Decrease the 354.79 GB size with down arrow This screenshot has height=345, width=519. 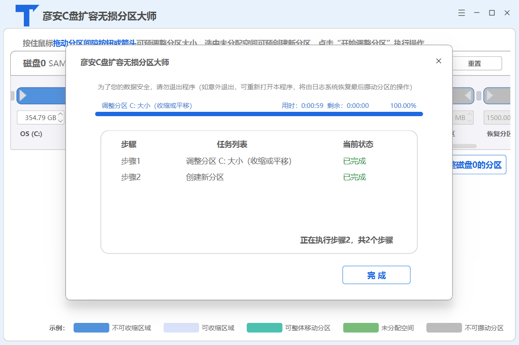point(60,120)
